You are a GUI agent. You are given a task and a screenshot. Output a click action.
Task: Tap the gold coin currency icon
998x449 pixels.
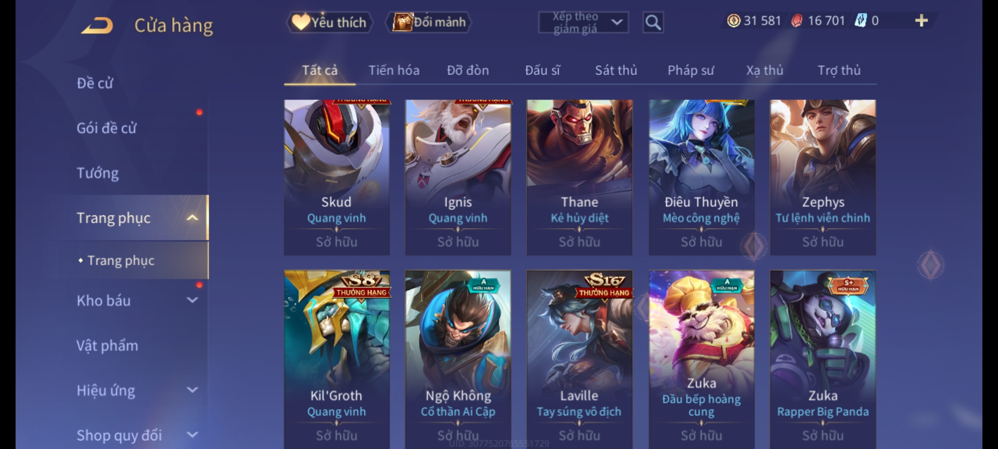(734, 21)
